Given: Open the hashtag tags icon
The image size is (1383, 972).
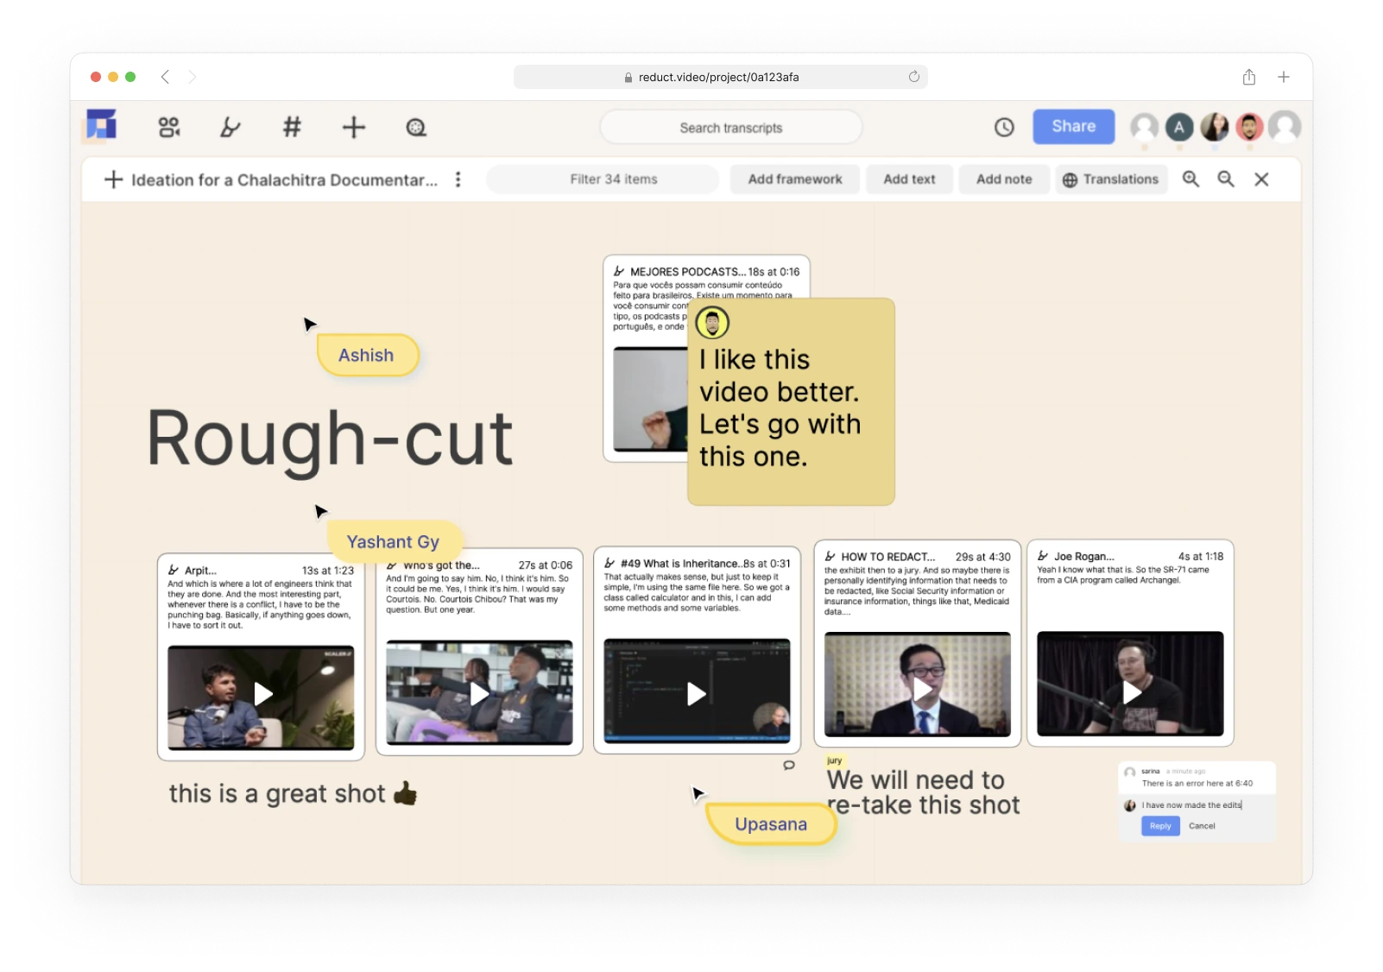Looking at the screenshot, I should [x=292, y=128].
